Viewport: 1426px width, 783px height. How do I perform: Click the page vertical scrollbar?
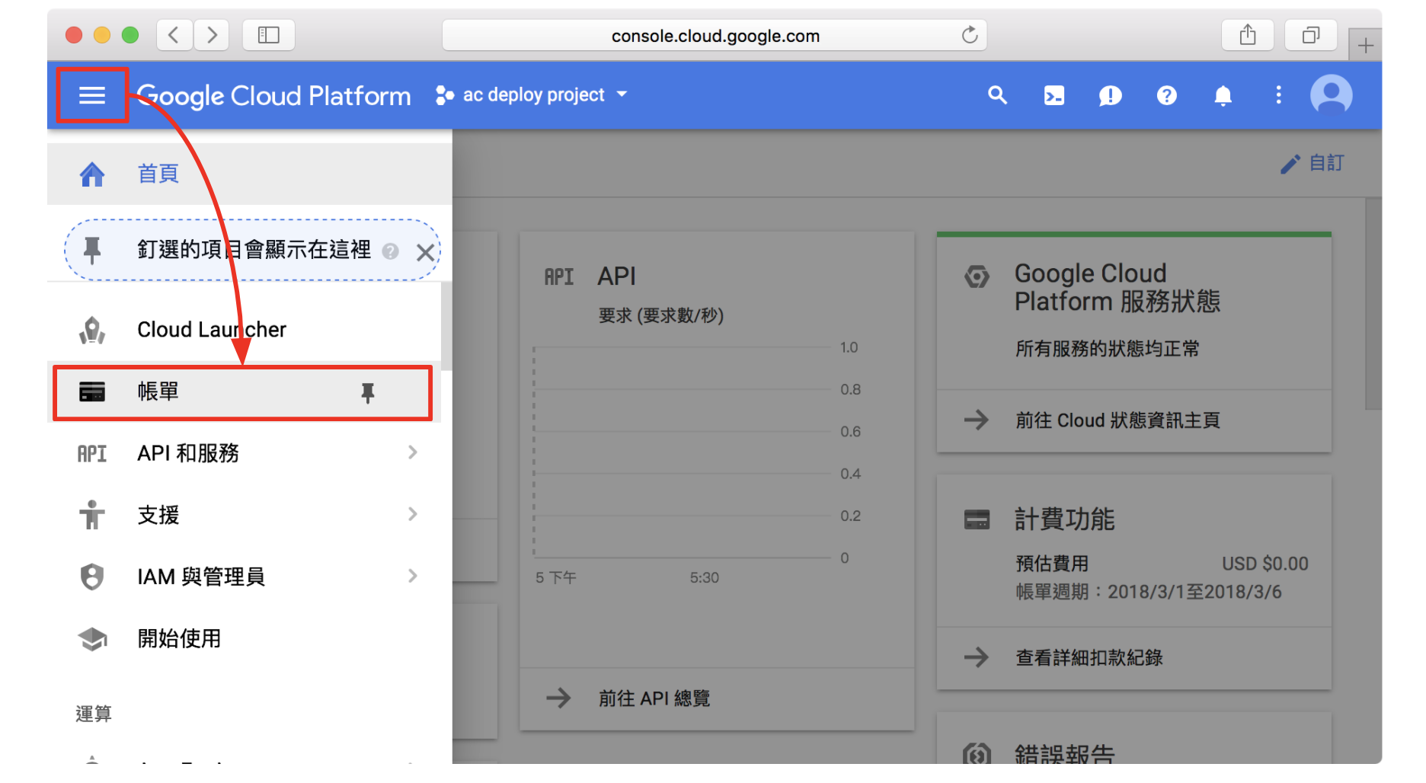pos(1373,305)
